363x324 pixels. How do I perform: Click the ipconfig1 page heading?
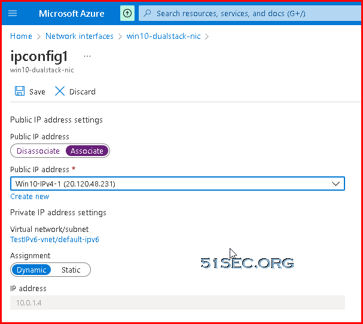(x=39, y=56)
